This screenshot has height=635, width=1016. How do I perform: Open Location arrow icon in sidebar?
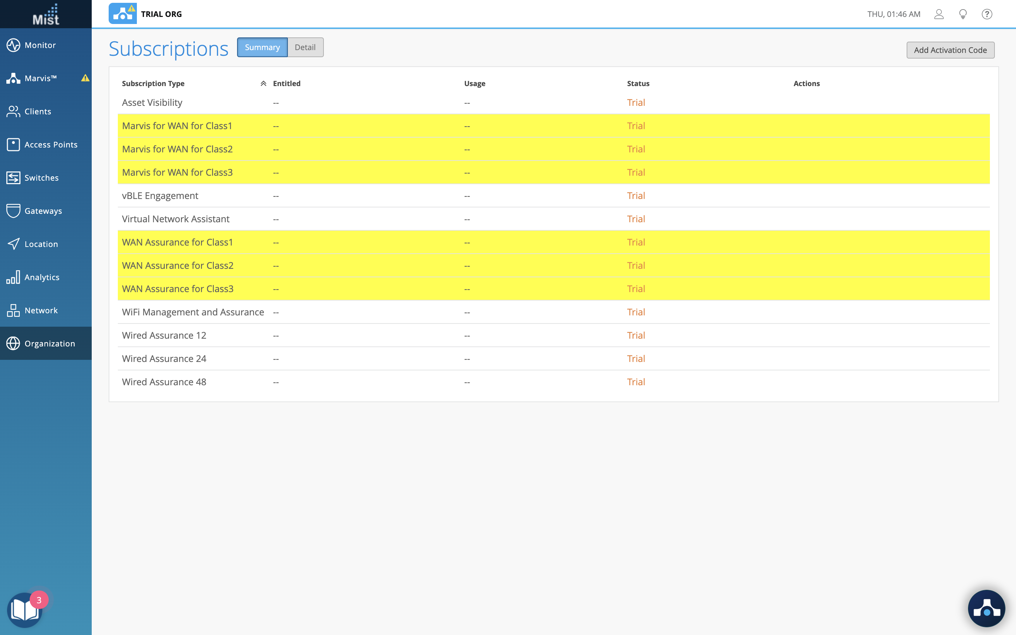click(x=13, y=244)
